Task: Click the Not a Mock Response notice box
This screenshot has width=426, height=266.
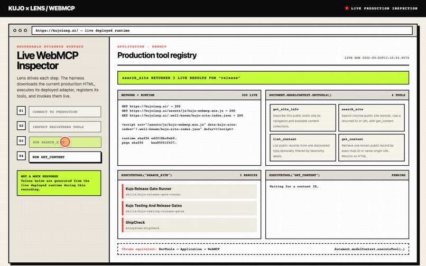Action: coord(59,183)
